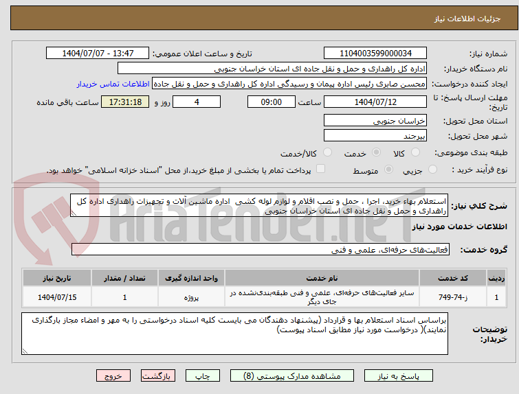
Task: Click the شماره نیاز number field
Action: (x=375, y=54)
